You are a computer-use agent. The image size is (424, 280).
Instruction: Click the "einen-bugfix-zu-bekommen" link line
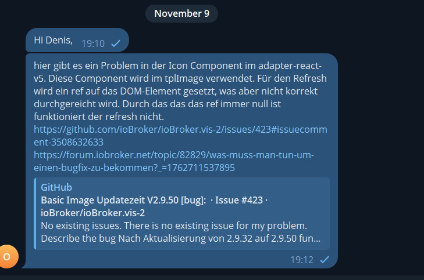(x=134, y=168)
